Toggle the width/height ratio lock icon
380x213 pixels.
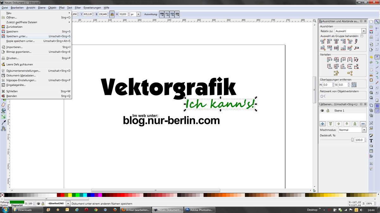point(112,14)
